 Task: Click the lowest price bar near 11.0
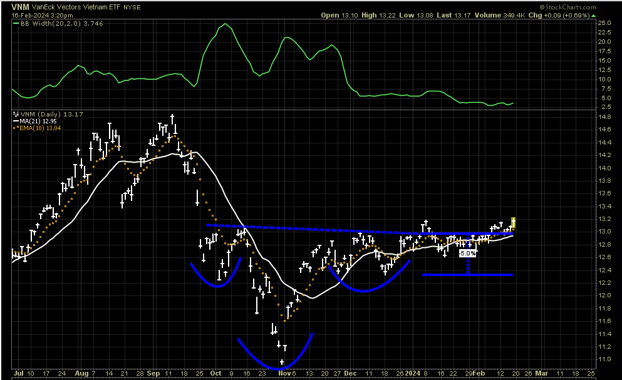282,362
